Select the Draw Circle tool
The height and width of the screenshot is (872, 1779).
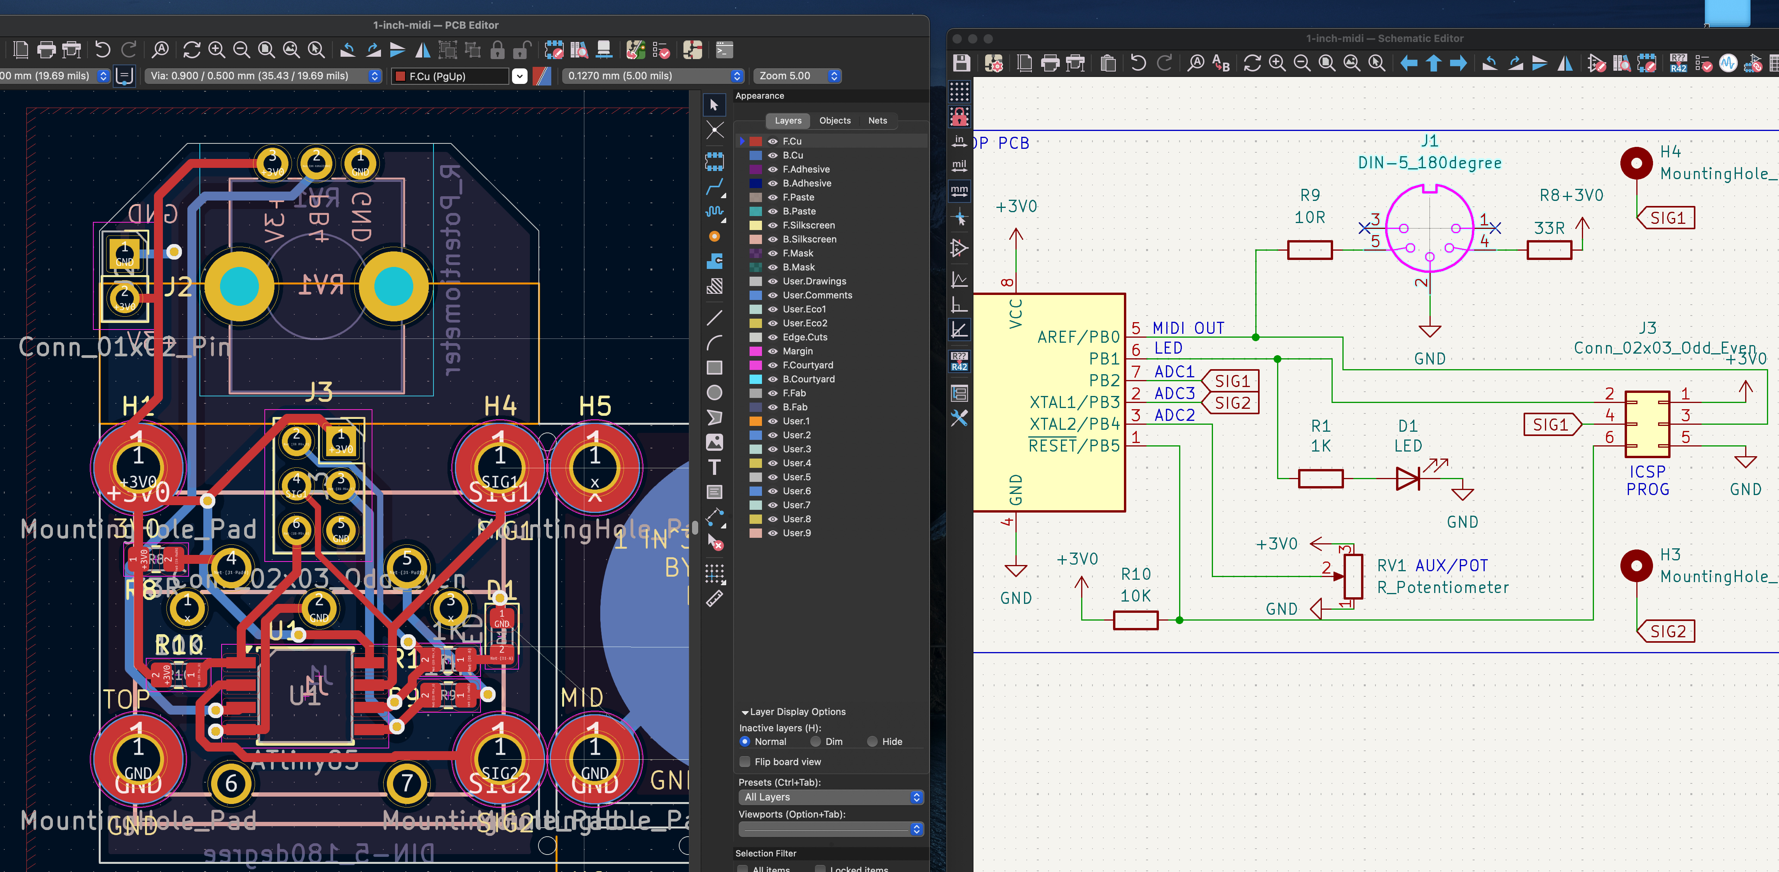point(715,392)
